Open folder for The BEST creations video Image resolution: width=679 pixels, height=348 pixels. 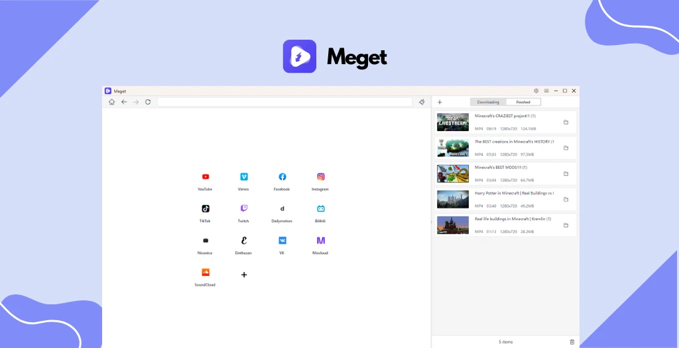coord(566,148)
